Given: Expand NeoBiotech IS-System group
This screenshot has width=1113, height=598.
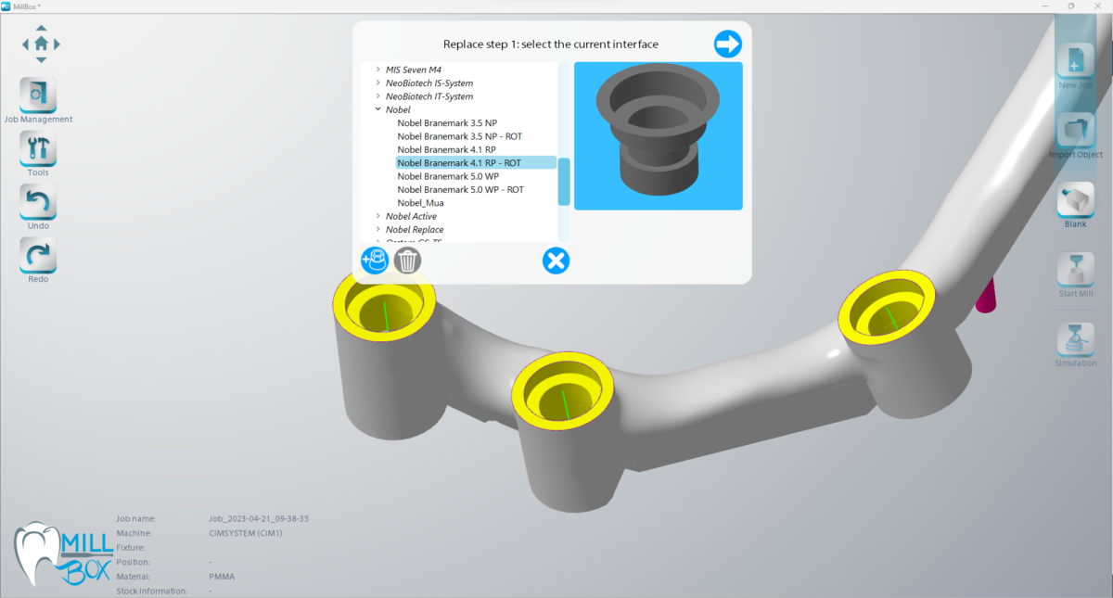Looking at the screenshot, I should tap(378, 83).
